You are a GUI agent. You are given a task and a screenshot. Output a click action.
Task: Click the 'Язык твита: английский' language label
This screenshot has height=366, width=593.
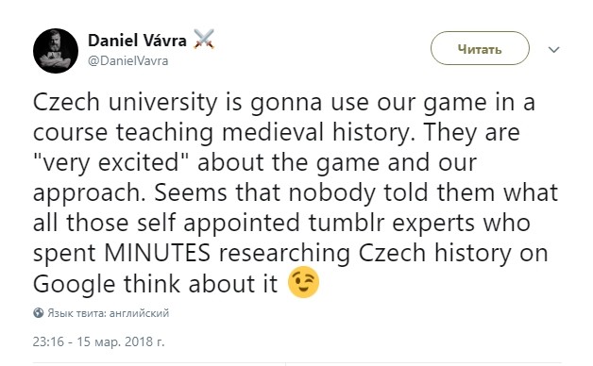click(108, 313)
